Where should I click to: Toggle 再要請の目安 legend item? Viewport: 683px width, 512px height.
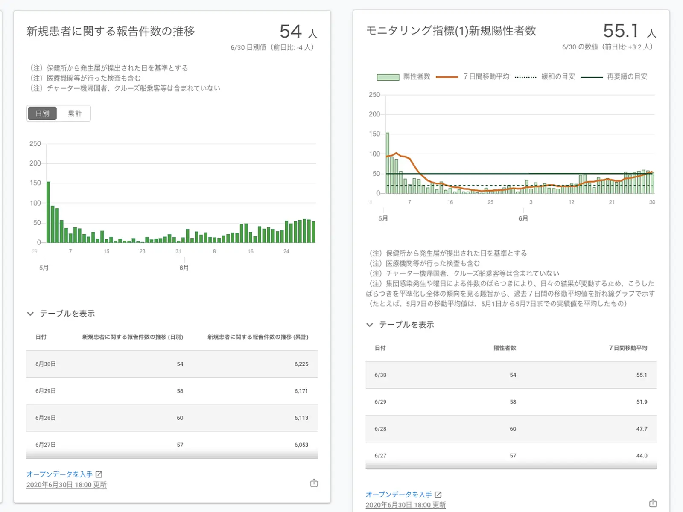(614, 77)
